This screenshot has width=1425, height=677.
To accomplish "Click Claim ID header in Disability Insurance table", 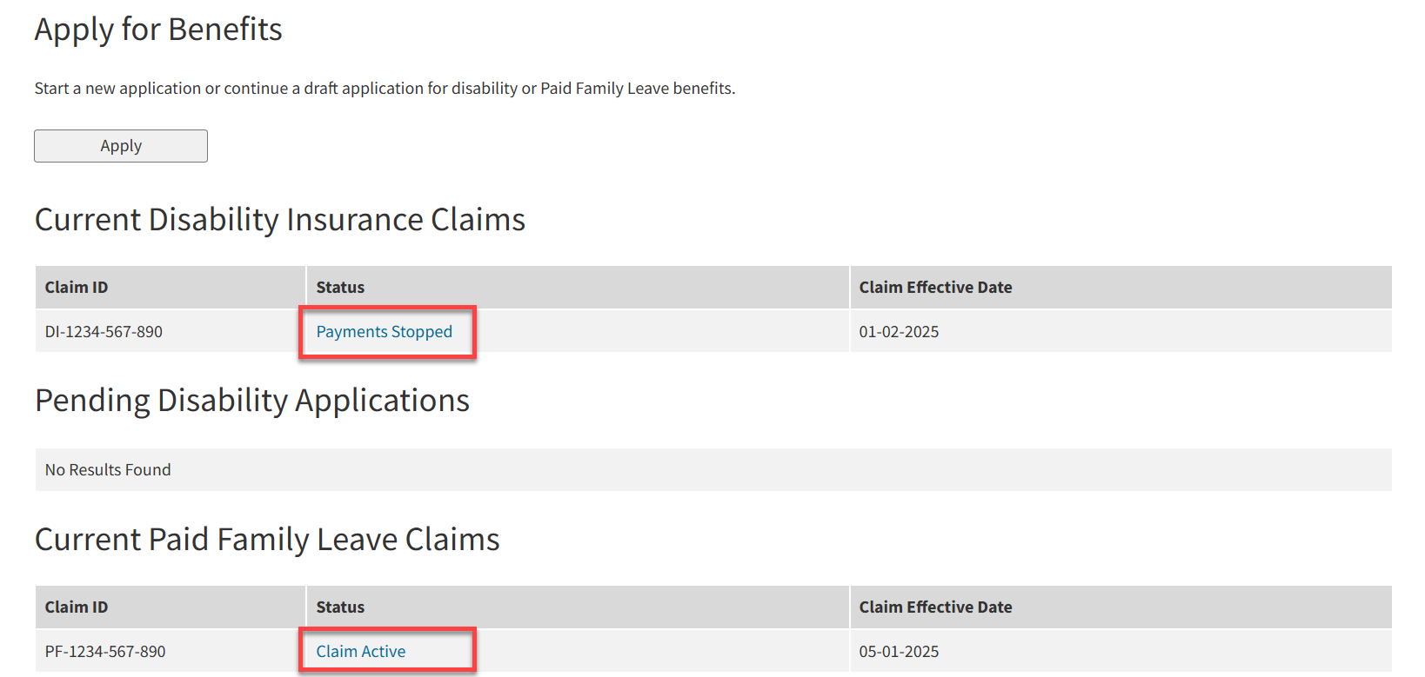I will point(77,288).
